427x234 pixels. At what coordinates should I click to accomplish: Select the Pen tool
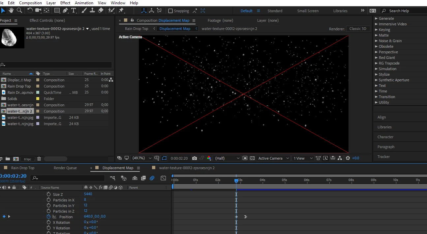coord(66,11)
